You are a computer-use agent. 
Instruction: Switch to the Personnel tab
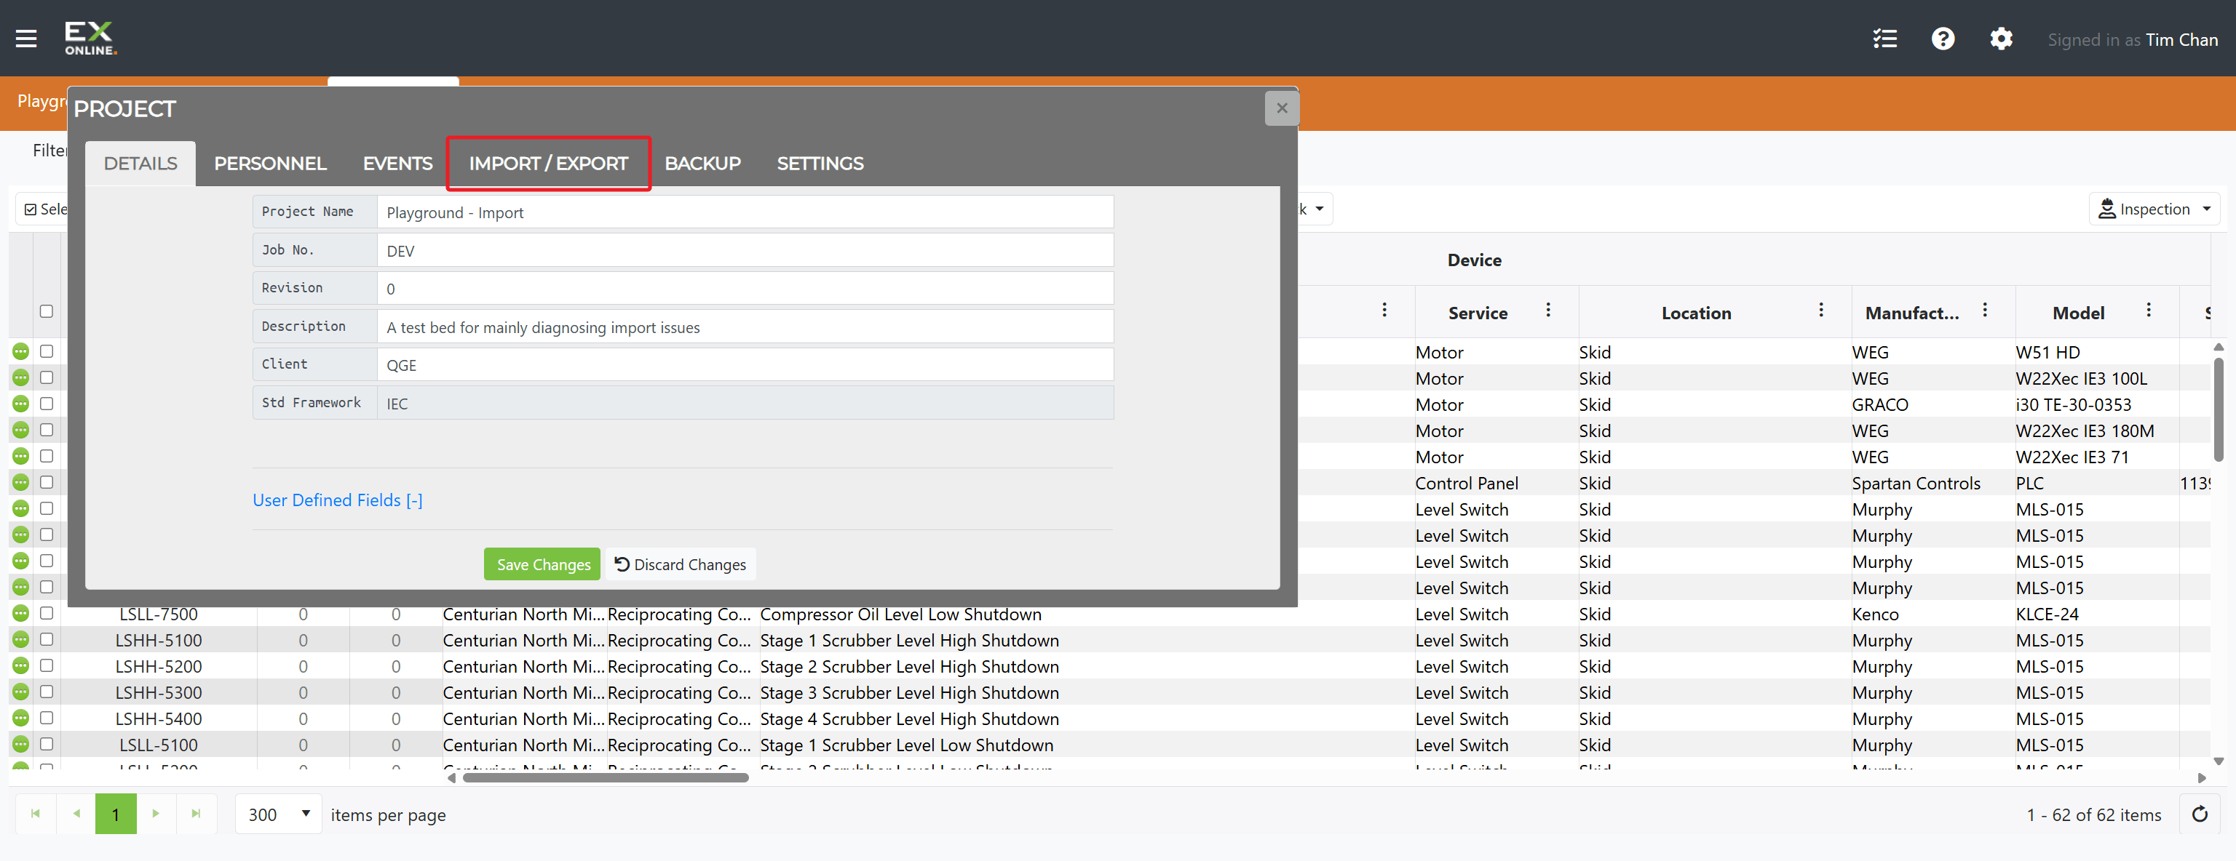(x=270, y=163)
